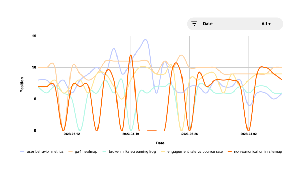308x173 pixels.
Task: Toggle non-canonical url in sitemap label
Action: (x=258, y=152)
